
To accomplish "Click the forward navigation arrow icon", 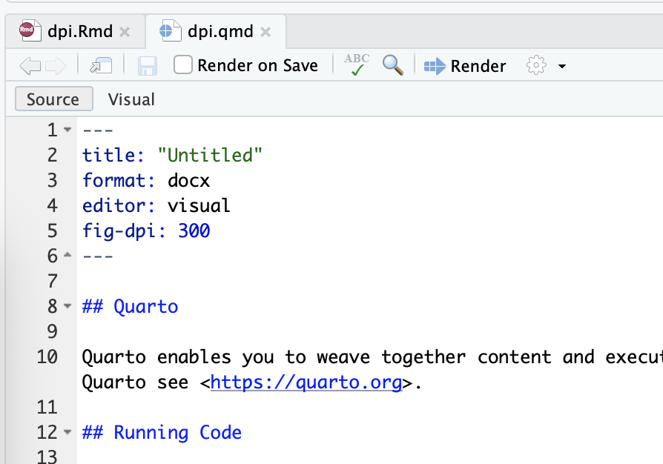I will 56,67.
